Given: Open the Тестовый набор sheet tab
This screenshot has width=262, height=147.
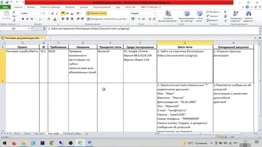Looking at the screenshot, I should tap(72, 134).
